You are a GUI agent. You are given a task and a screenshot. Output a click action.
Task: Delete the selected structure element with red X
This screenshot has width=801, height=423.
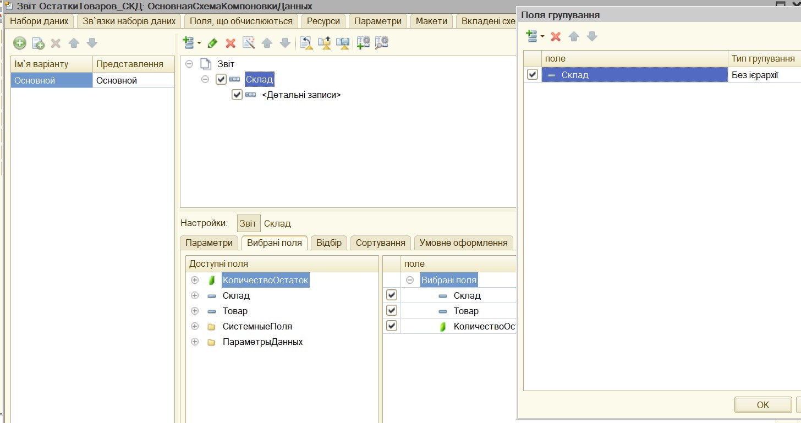tap(231, 42)
